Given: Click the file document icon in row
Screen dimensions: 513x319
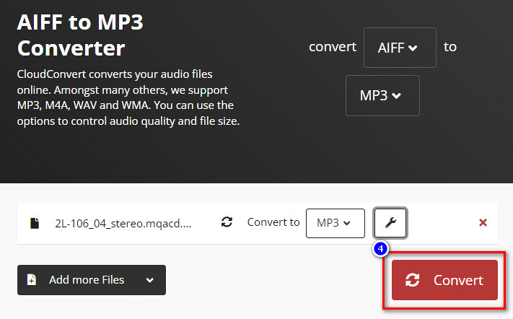Looking at the screenshot, I should tap(35, 223).
